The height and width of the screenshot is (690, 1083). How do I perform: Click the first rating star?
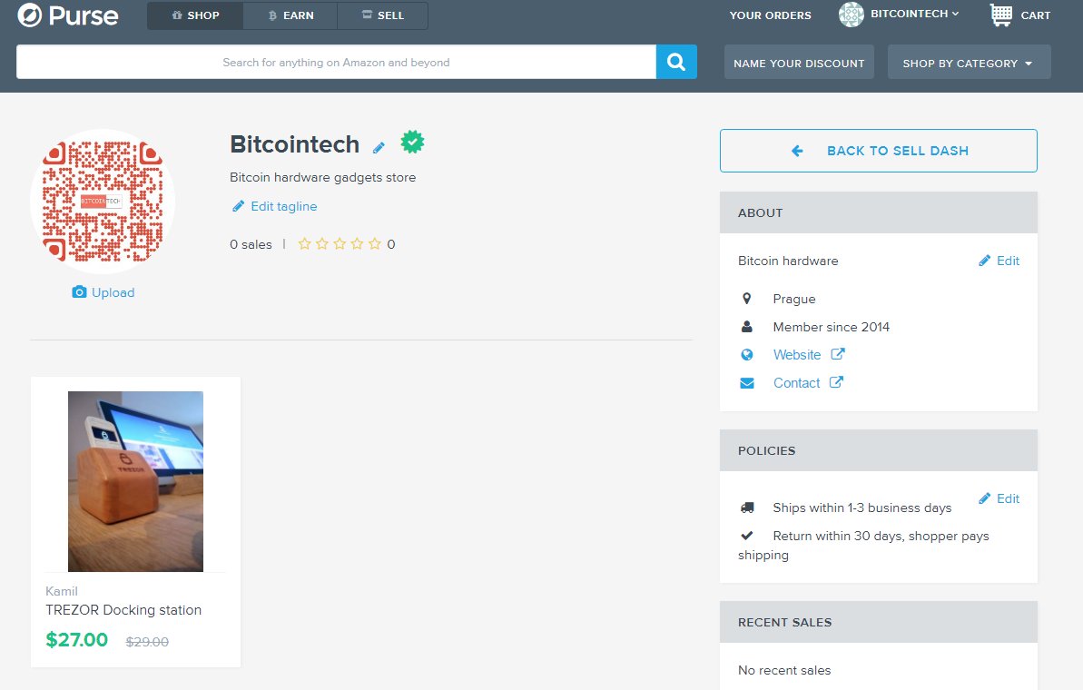(x=304, y=244)
